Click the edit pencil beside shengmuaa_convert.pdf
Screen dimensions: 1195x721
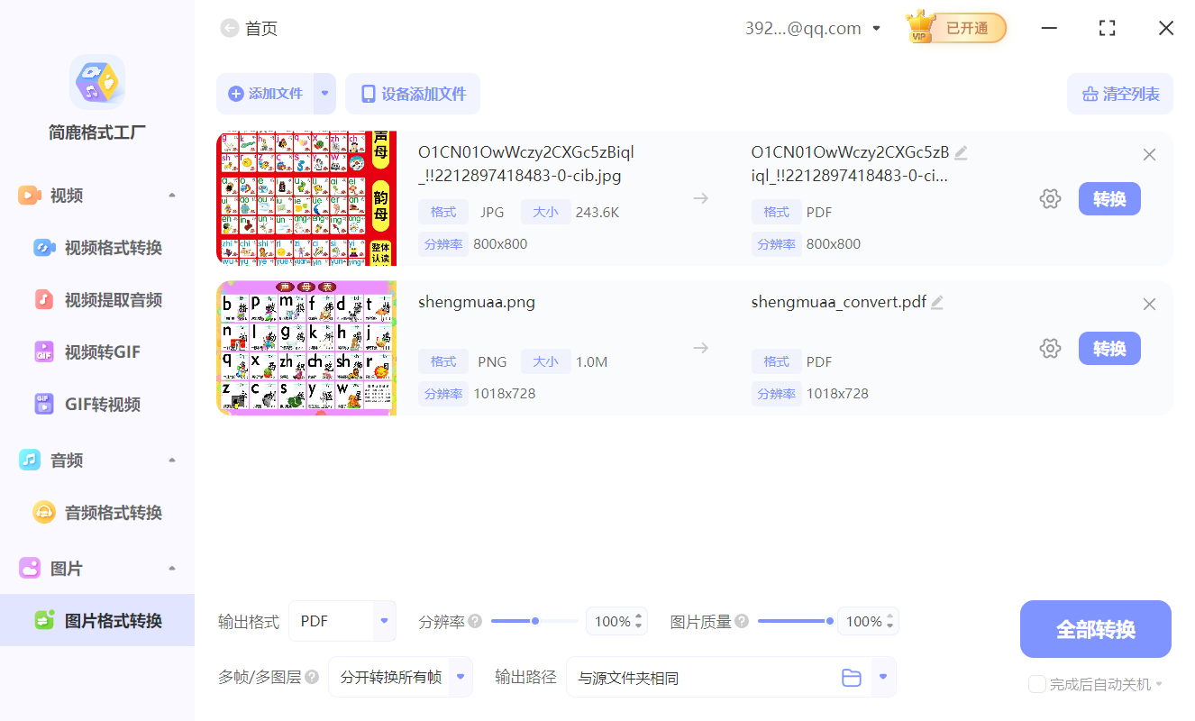[937, 301]
